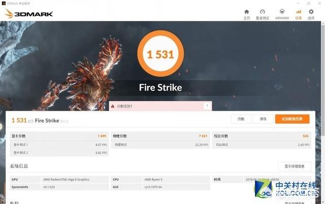Select the physics test 22.29 FPS value
The image size is (325, 204).
pyautogui.click(x=202, y=145)
